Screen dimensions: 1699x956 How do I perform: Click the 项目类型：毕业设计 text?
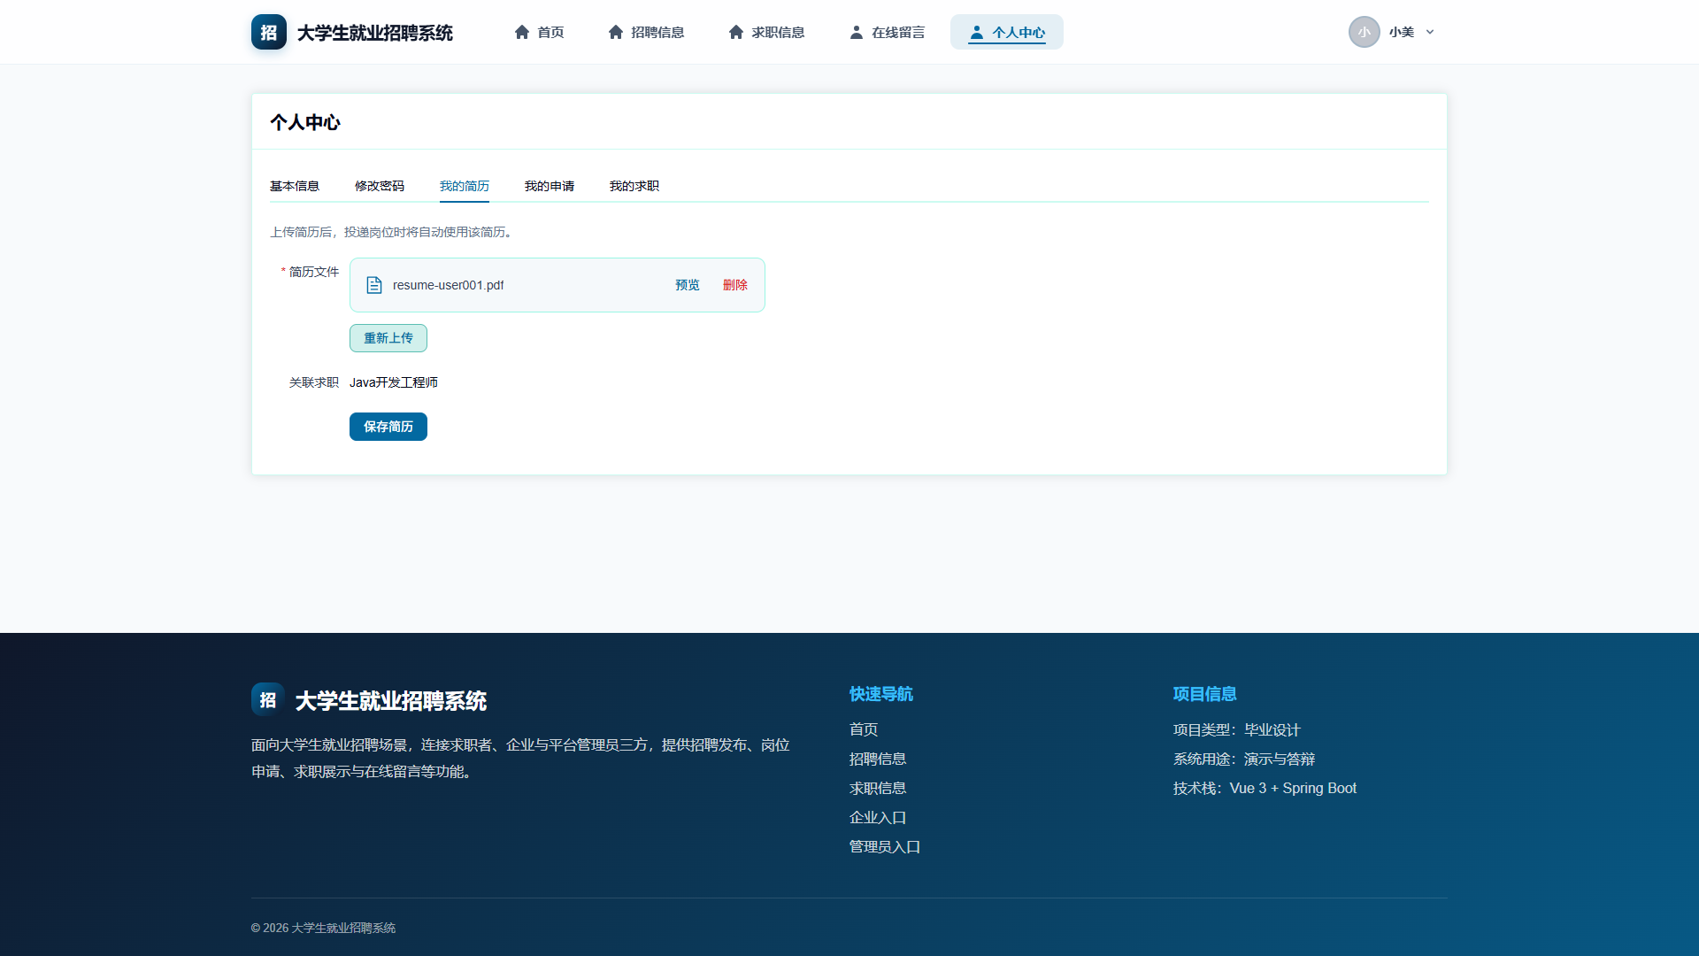tap(1237, 729)
